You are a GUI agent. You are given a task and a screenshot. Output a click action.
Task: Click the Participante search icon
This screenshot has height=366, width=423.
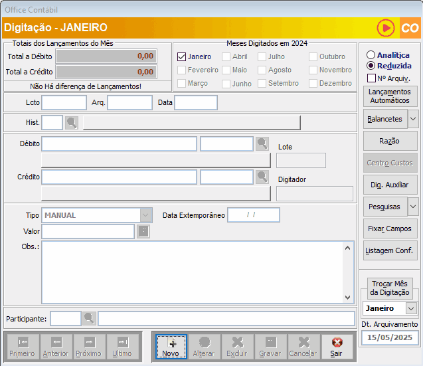(x=90, y=318)
